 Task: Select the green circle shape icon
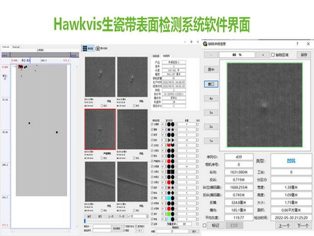click(169, 214)
